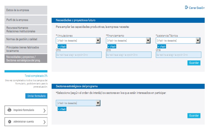The height and width of the screenshot is (128, 208).
Task: Click the chevron arrow on Imprimir formulario
Action: tap(44, 110)
